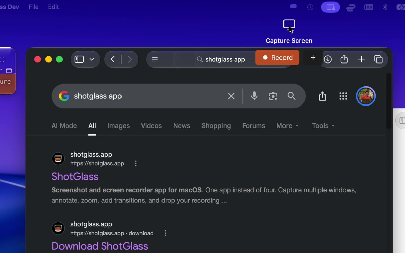
Task: Clear the Google search query
Action: 231,96
